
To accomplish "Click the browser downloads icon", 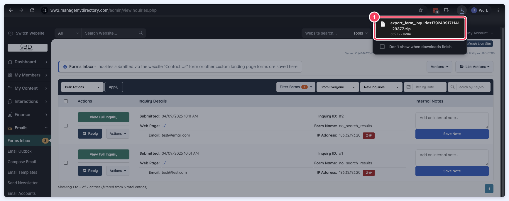I will pyautogui.click(x=462, y=11).
